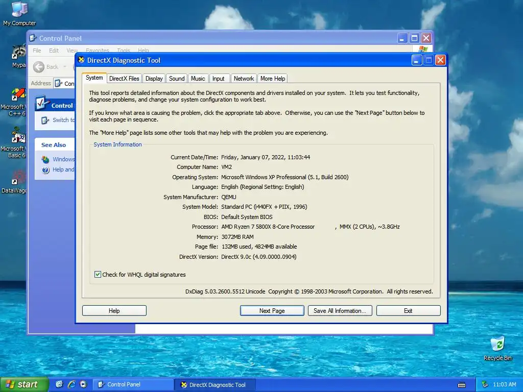
Task: Click the QEMU system manufacturer value
Action: 228,197
